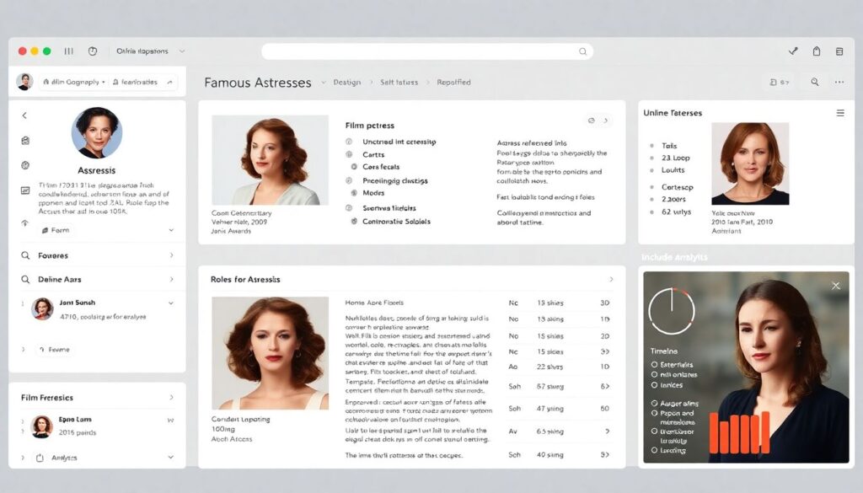Select the Auger aling radio option
This screenshot has width=863, height=493.
[x=655, y=404]
